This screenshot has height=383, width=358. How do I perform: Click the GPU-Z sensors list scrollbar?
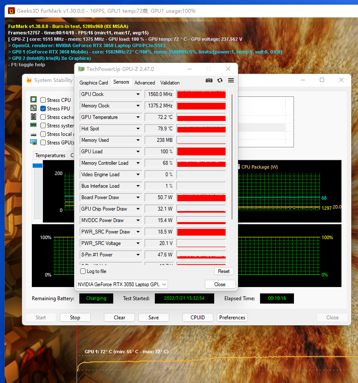tap(232, 156)
